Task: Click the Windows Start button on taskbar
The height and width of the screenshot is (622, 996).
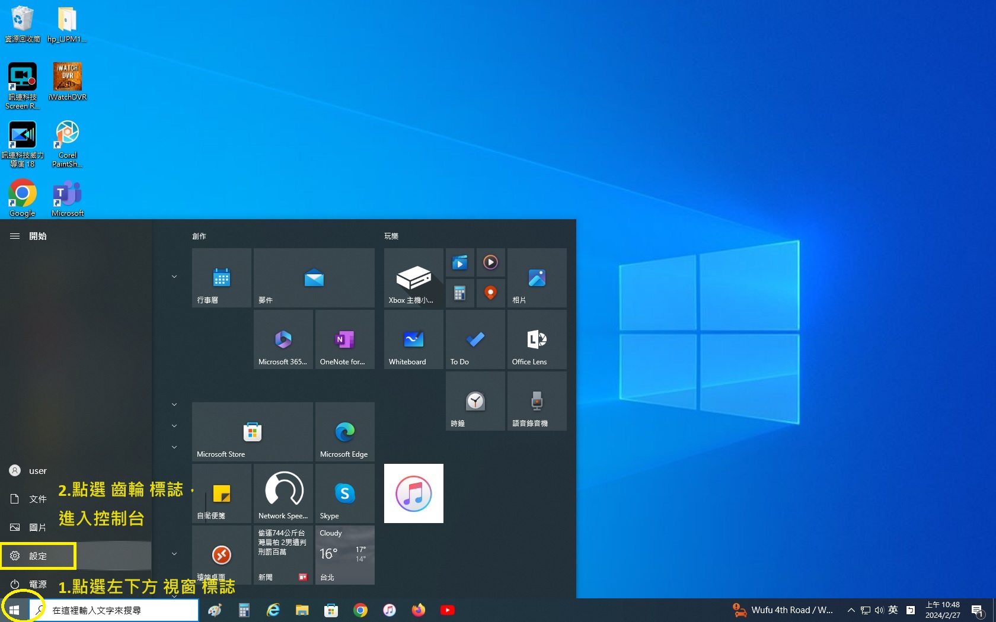Action: pyautogui.click(x=14, y=610)
